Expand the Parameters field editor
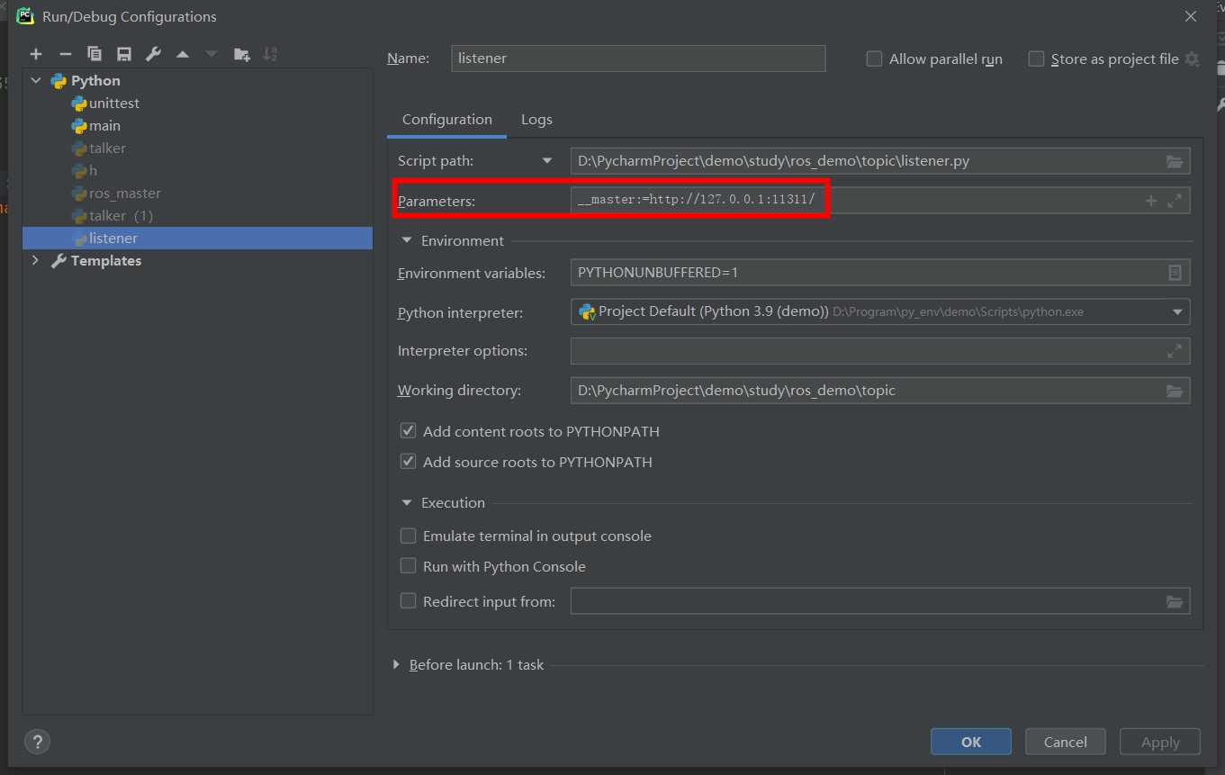The height and width of the screenshot is (775, 1225). point(1174,202)
